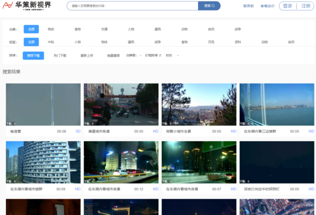Open the 清晨城市街道 video thumbnail
The height and width of the screenshot is (215, 316).
pos(121,105)
